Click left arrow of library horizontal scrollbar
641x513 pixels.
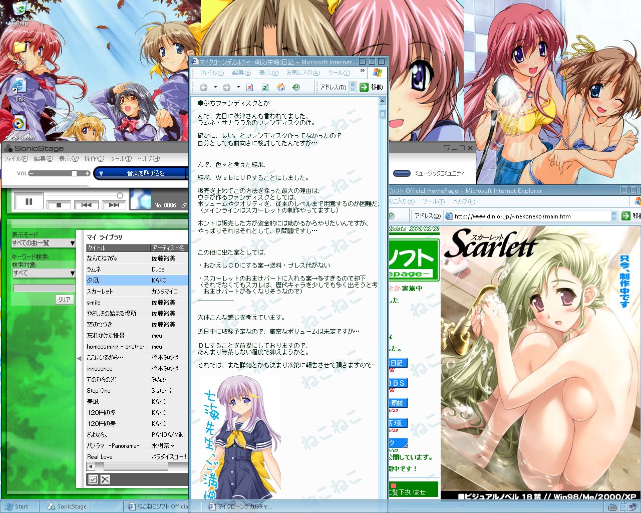coord(91,466)
